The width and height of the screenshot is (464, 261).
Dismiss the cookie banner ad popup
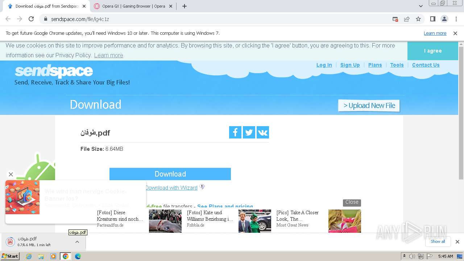(11, 174)
